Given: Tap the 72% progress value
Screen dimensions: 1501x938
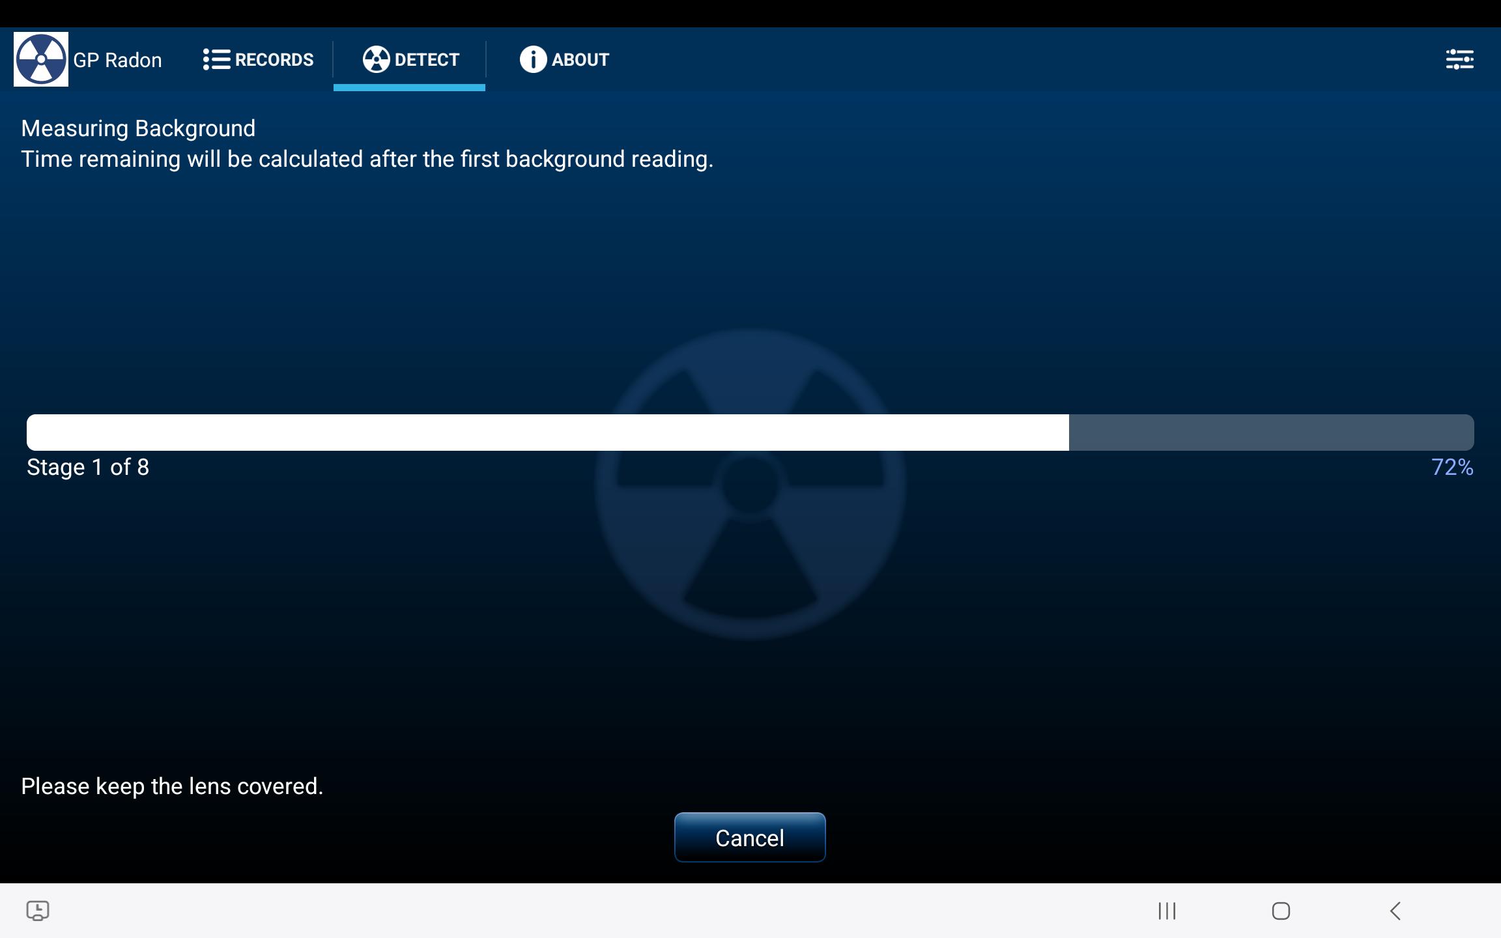Looking at the screenshot, I should point(1452,467).
